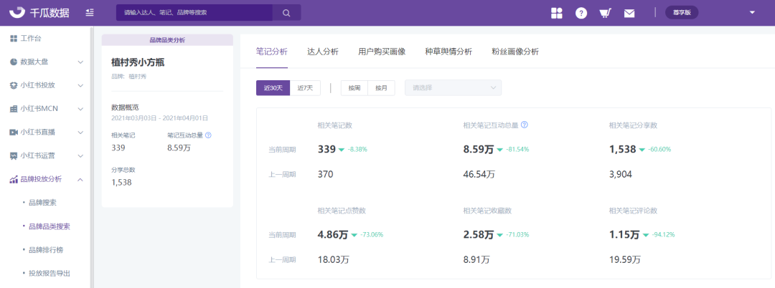The height and width of the screenshot is (288, 775).
Task: Collapse the sidebar with the menu fold icon
Action: click(90, 13)
